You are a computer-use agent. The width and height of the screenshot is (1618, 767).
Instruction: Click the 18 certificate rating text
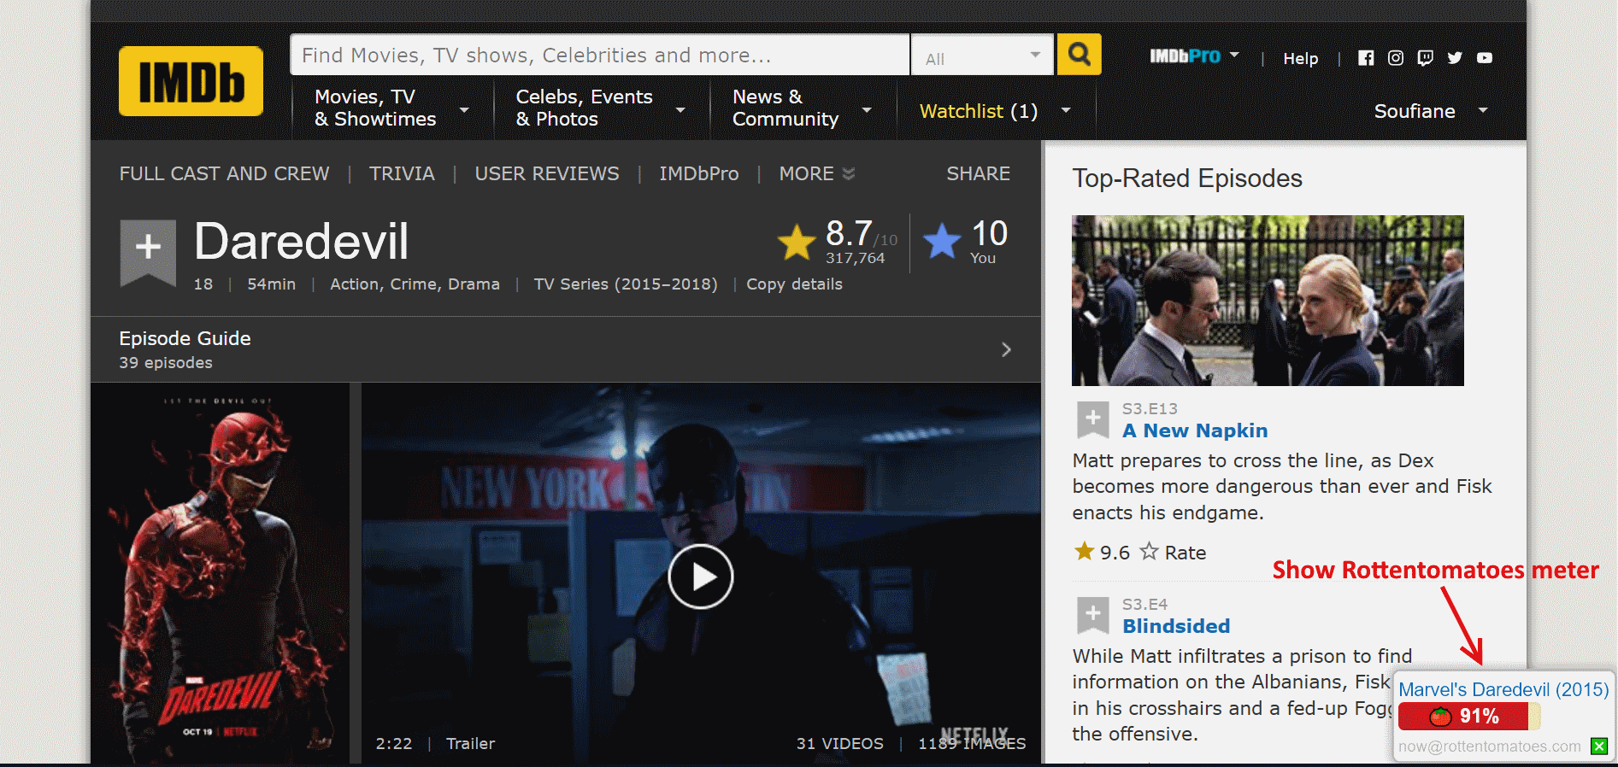tap(203, 284)
